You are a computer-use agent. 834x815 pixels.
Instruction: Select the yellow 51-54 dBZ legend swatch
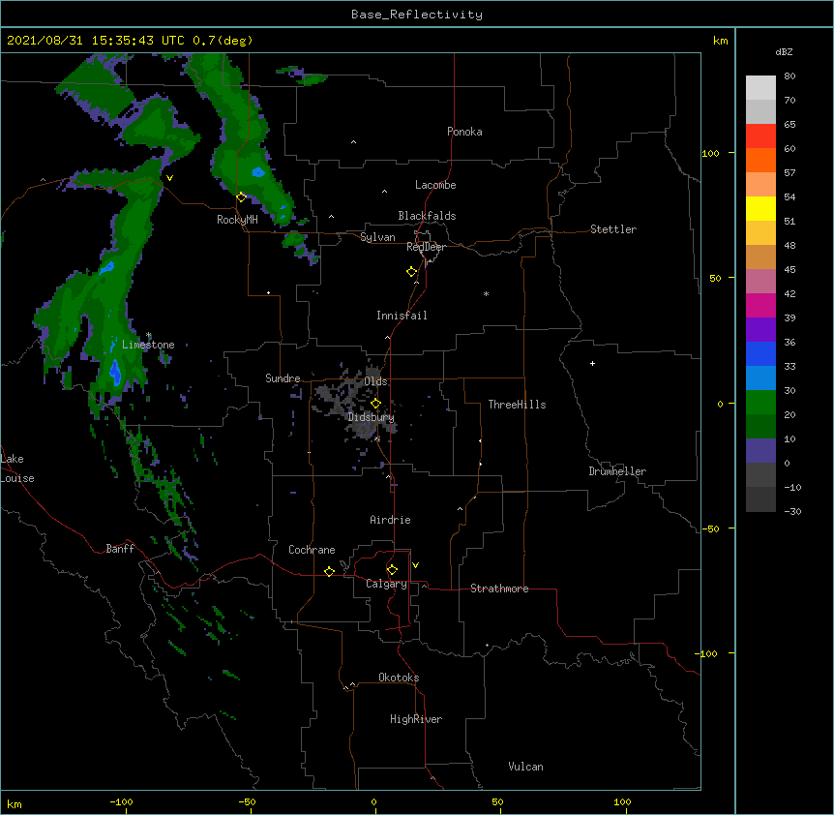coord(760,208)
